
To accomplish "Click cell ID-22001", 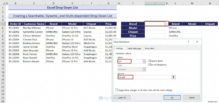I will 15,28.
